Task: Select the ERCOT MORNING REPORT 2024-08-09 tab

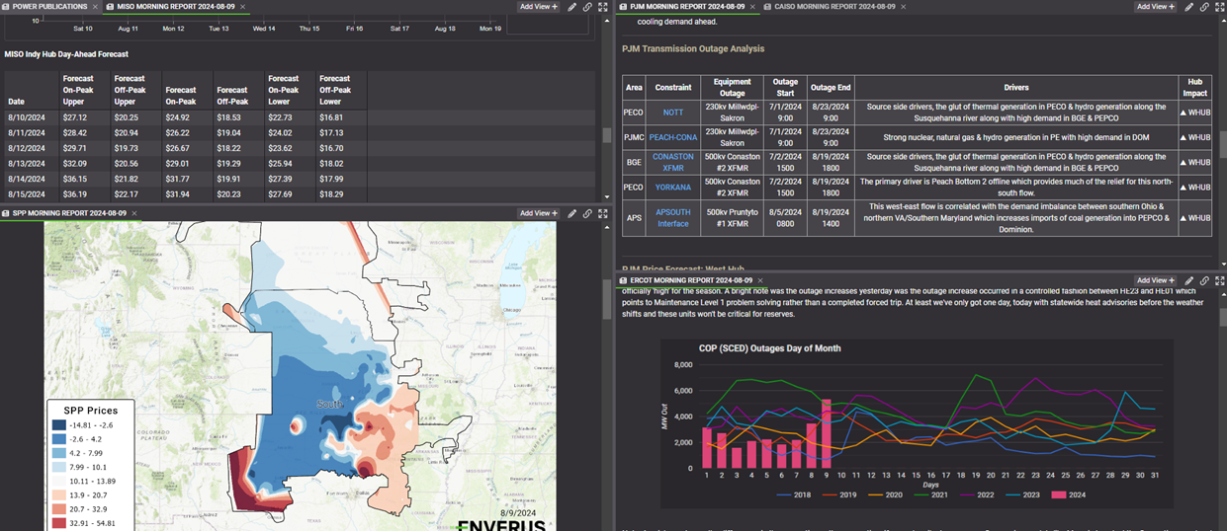Action: [x=693, y=280]
